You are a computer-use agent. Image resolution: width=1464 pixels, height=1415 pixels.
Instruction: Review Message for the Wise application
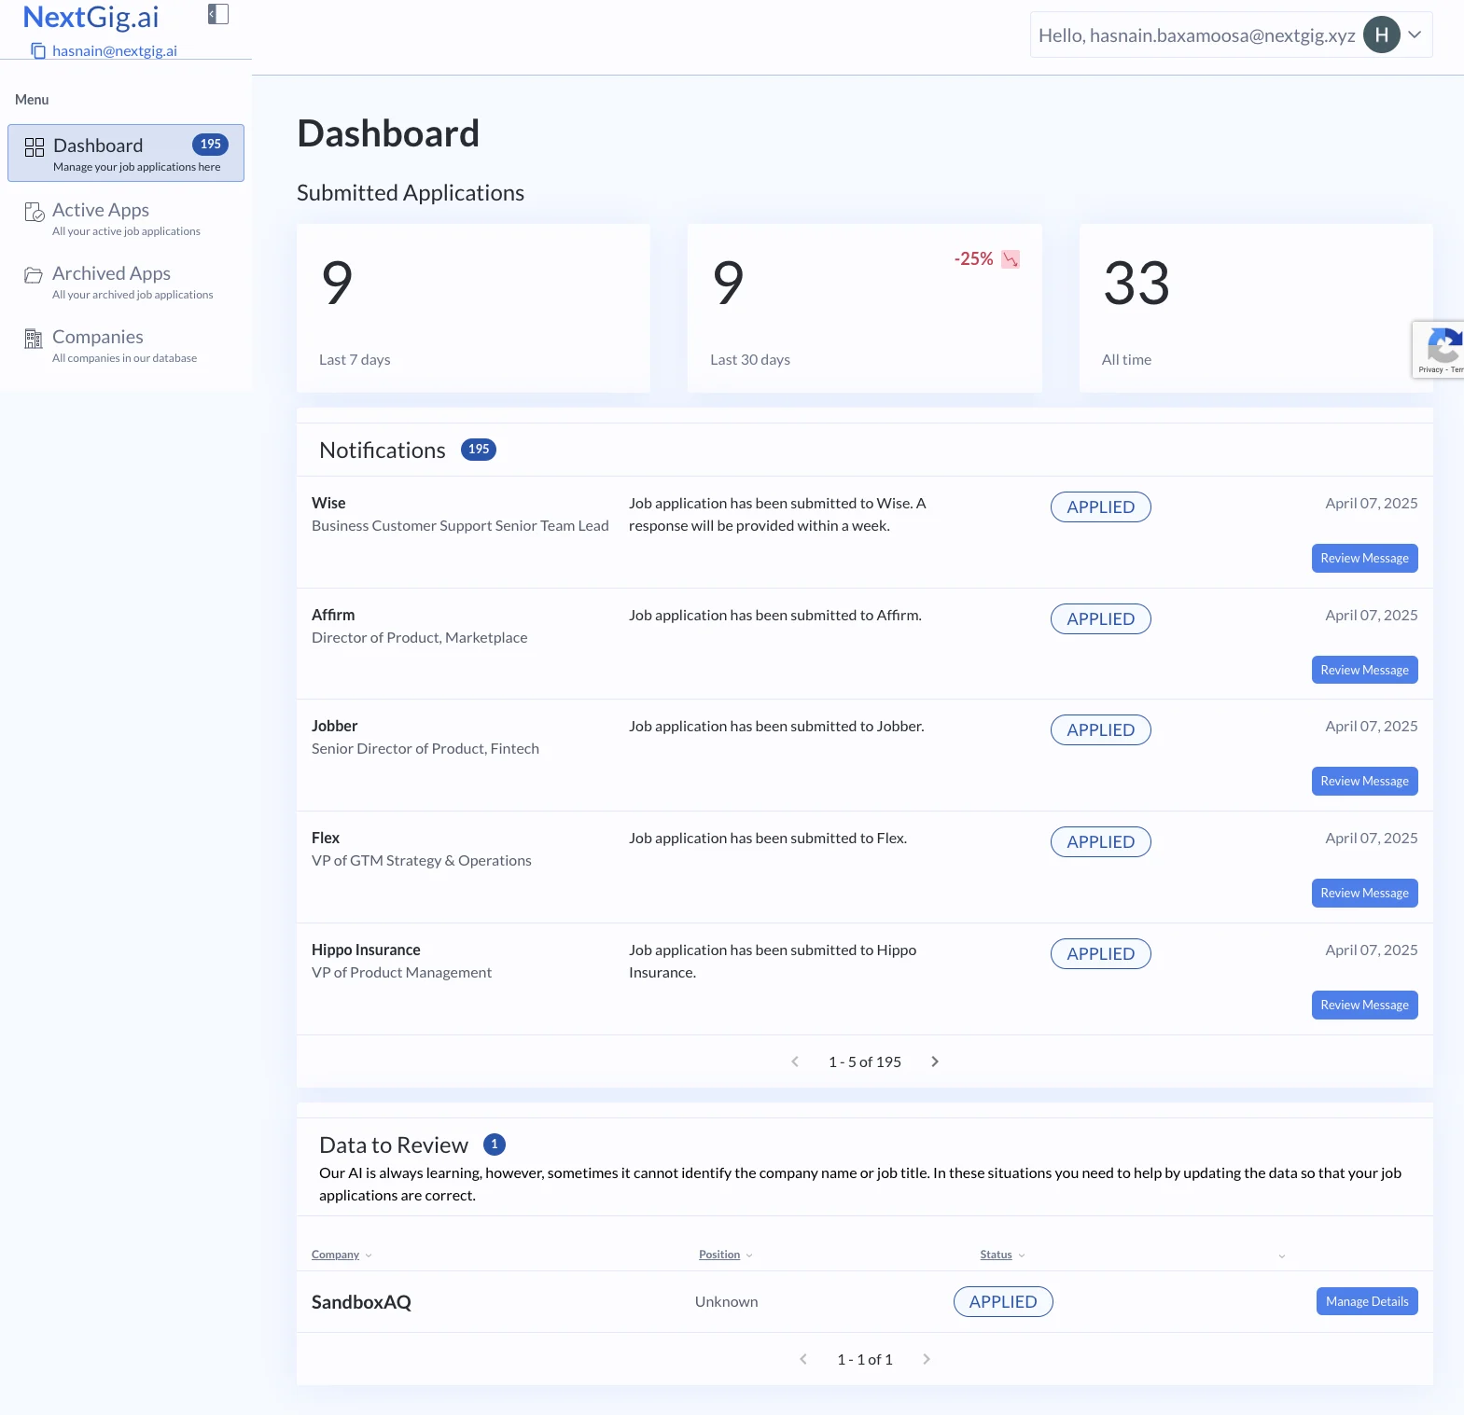pyautogui.click(x=1364, y=558)
